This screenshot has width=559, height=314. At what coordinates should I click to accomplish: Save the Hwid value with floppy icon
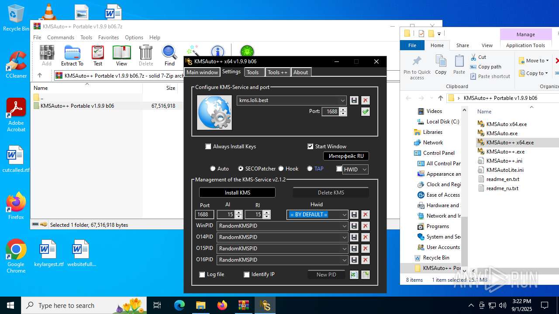point(354,215)
